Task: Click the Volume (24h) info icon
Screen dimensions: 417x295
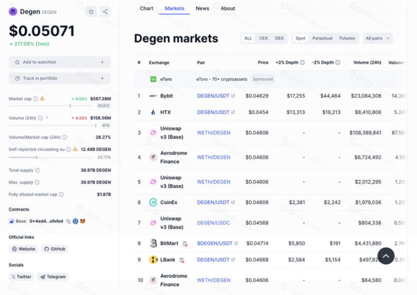Action: (40, 118)
